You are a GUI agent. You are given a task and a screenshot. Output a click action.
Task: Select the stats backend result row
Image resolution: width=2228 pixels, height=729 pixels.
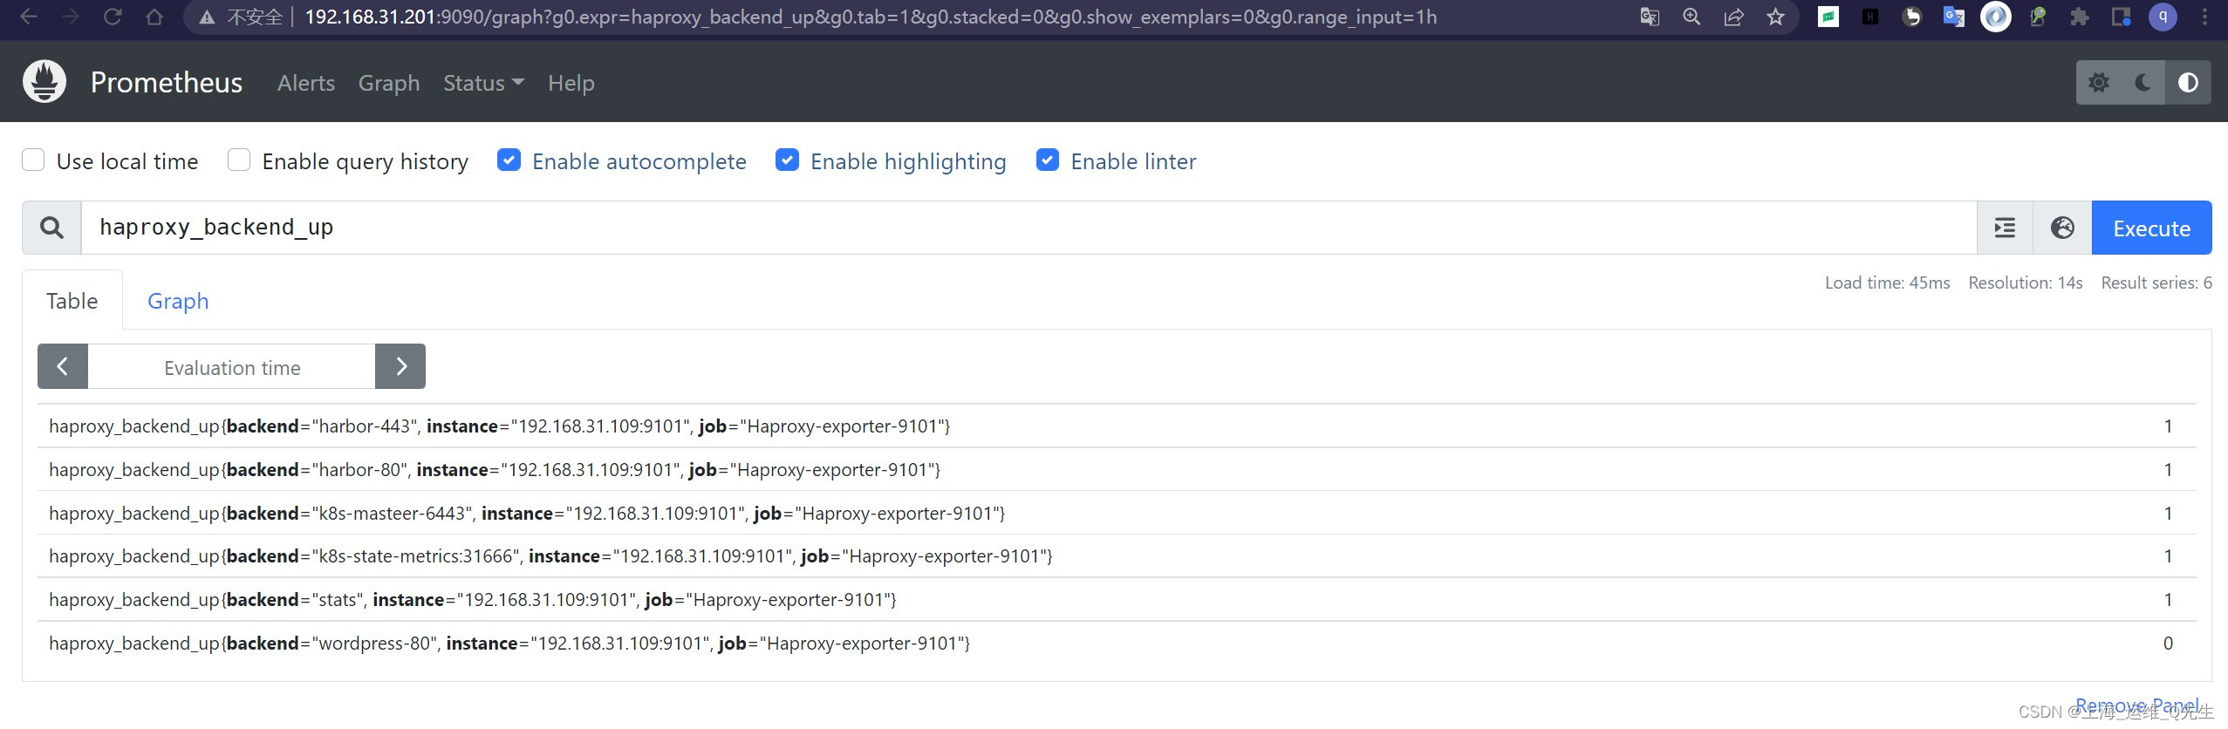click(x=1117, y=600)
